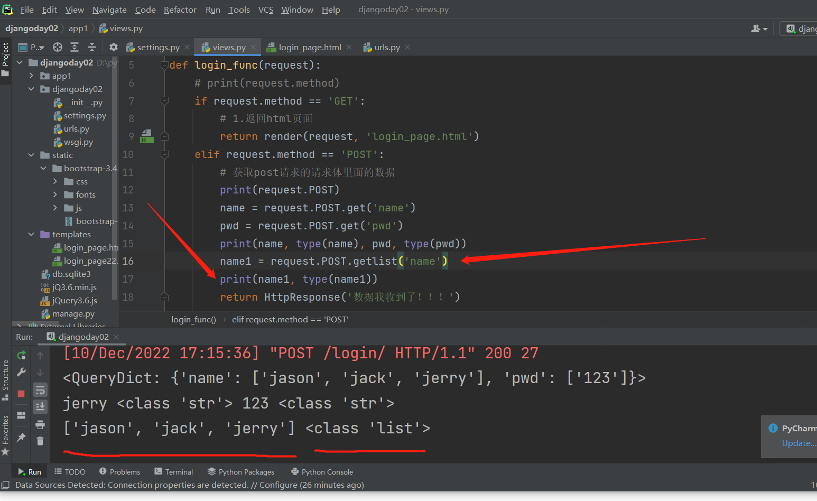Close the urls.py editor tab
817x501 pixels.
[x=407, y=47]
